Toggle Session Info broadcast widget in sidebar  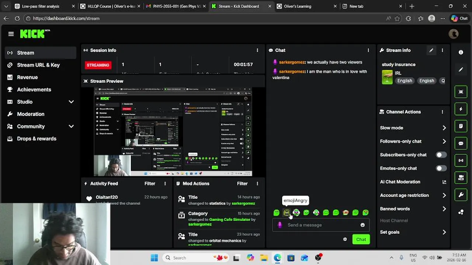point(461,160)
